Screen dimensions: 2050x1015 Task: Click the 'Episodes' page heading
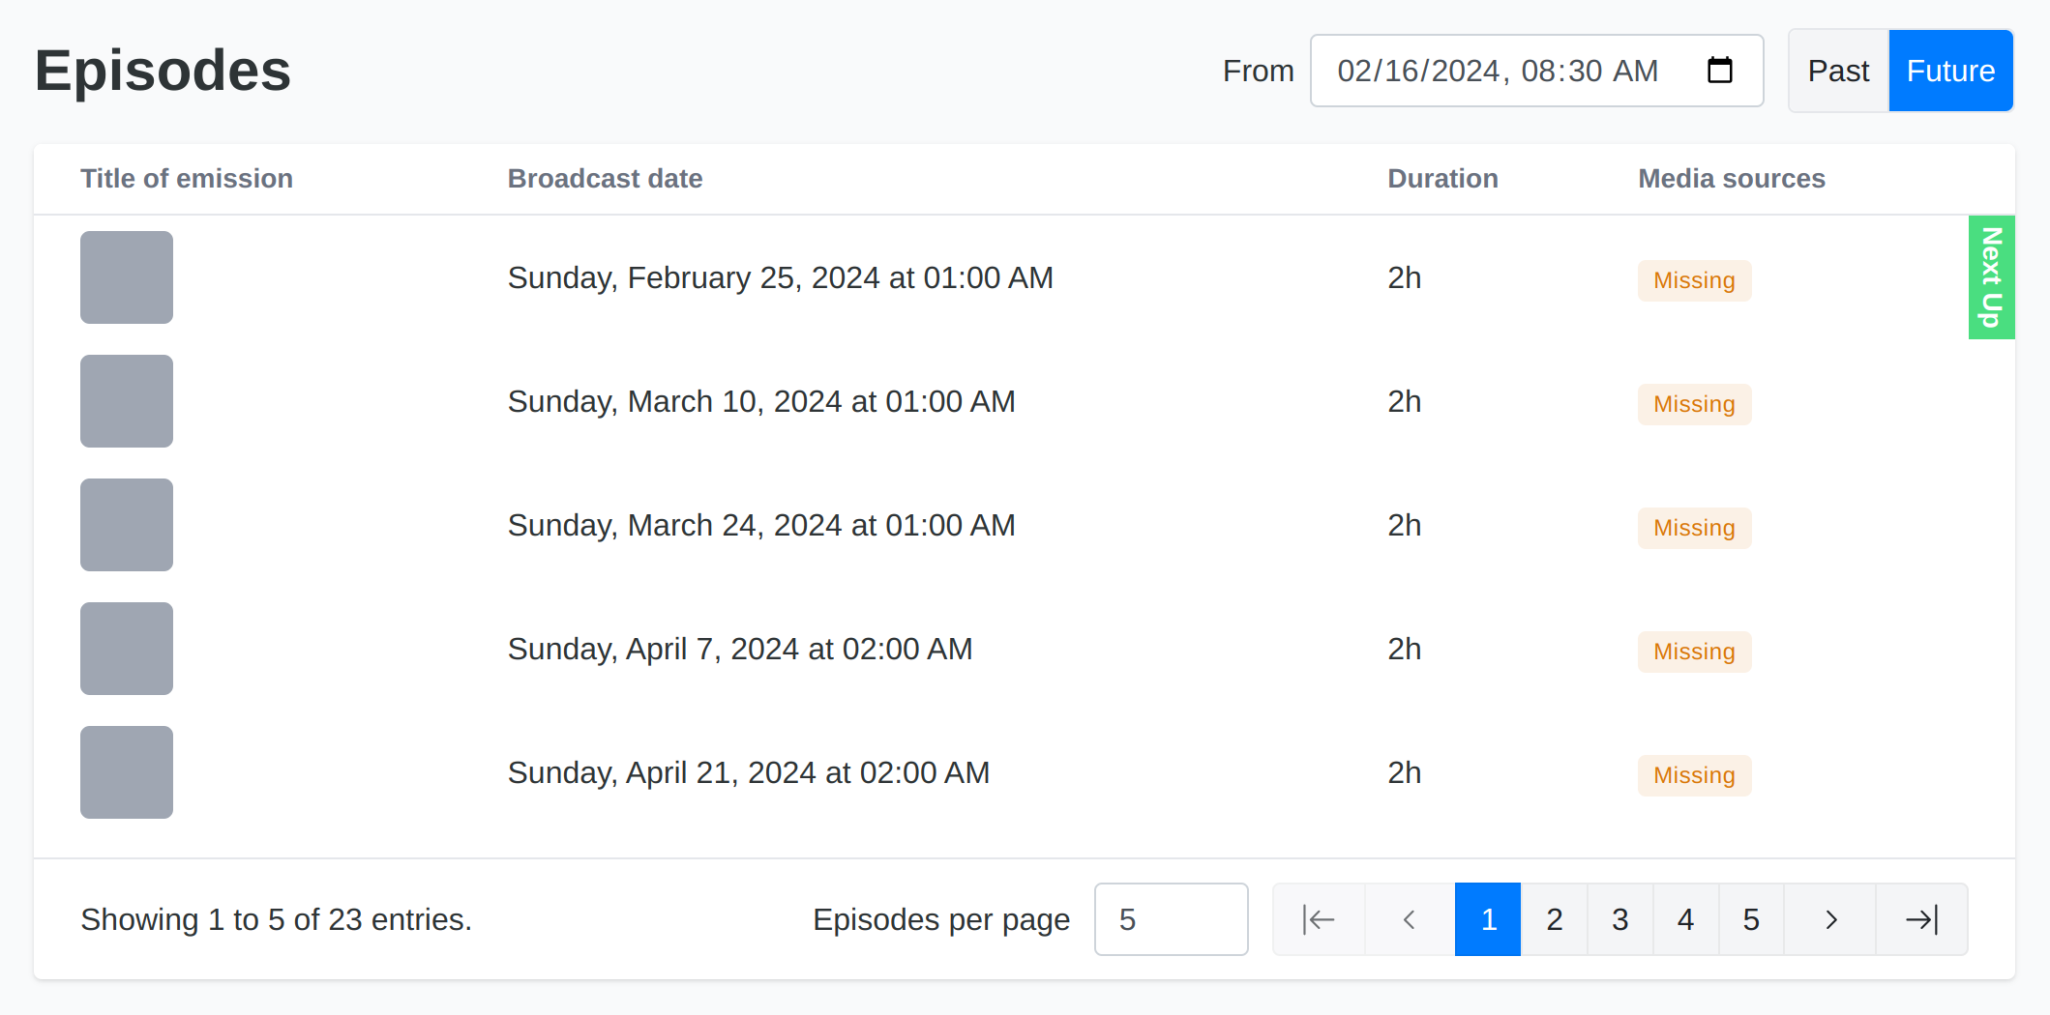coord(163,71)
